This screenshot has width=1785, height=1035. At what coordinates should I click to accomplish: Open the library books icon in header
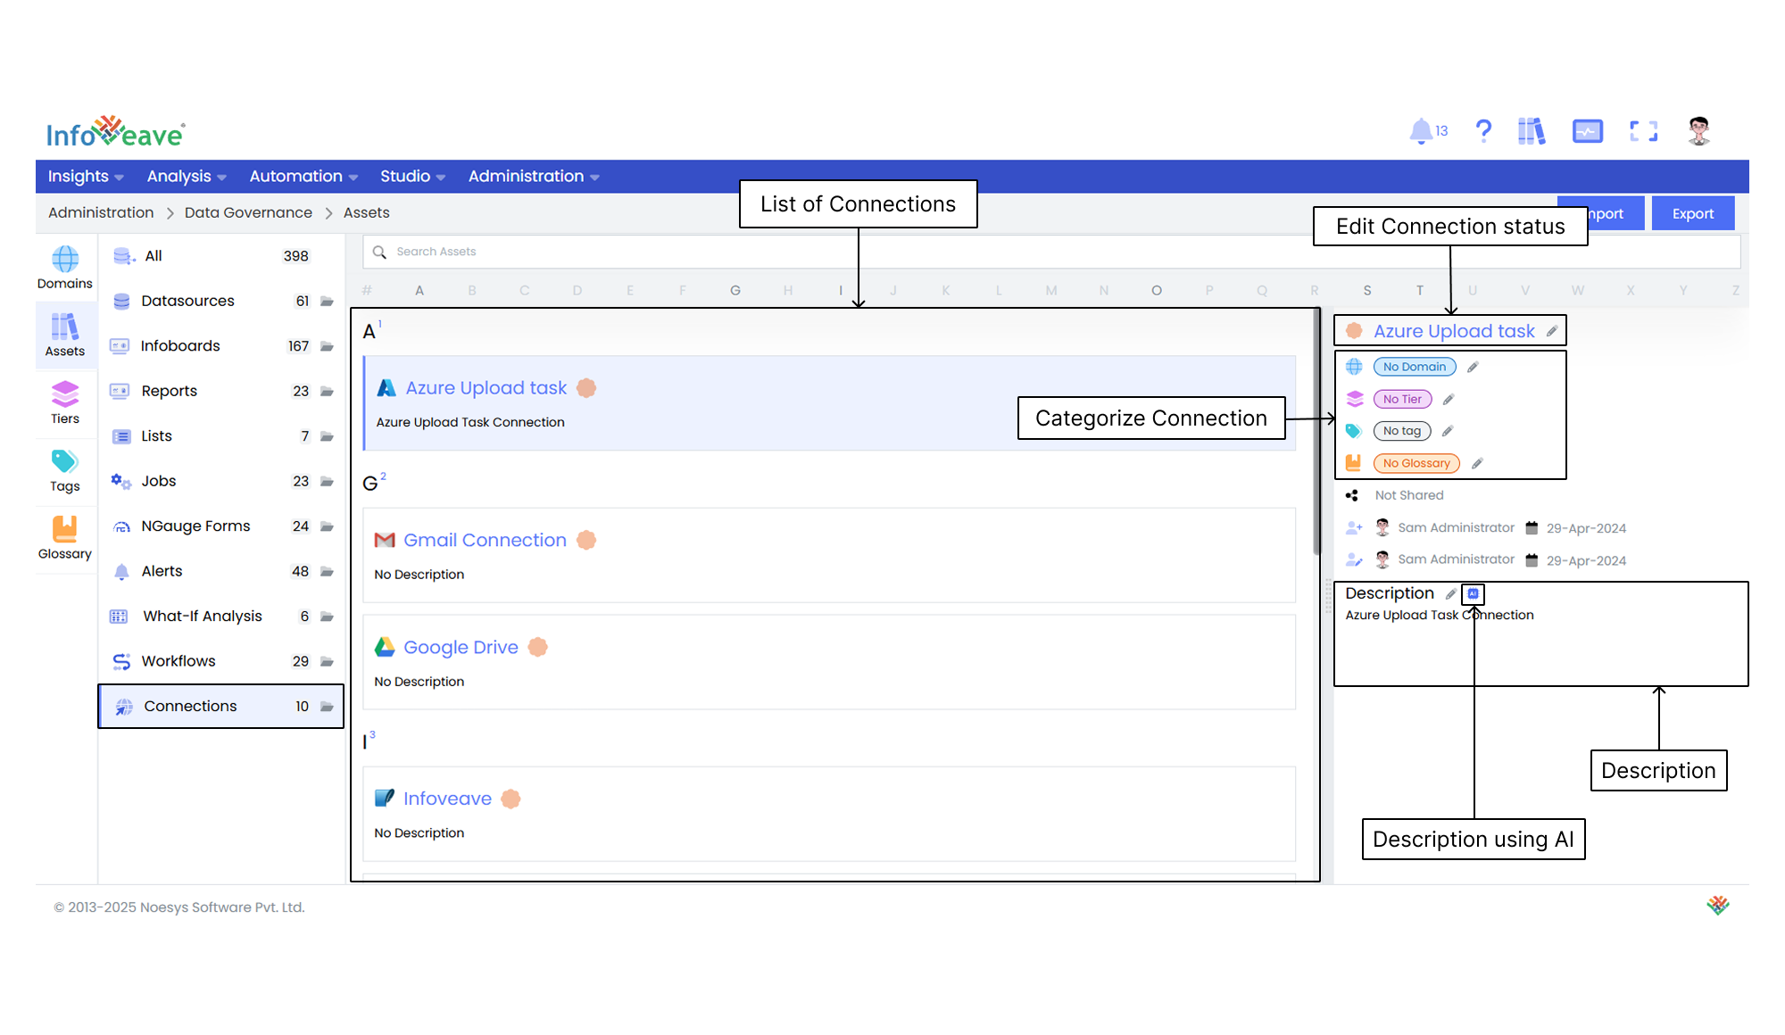point(1532,131)
